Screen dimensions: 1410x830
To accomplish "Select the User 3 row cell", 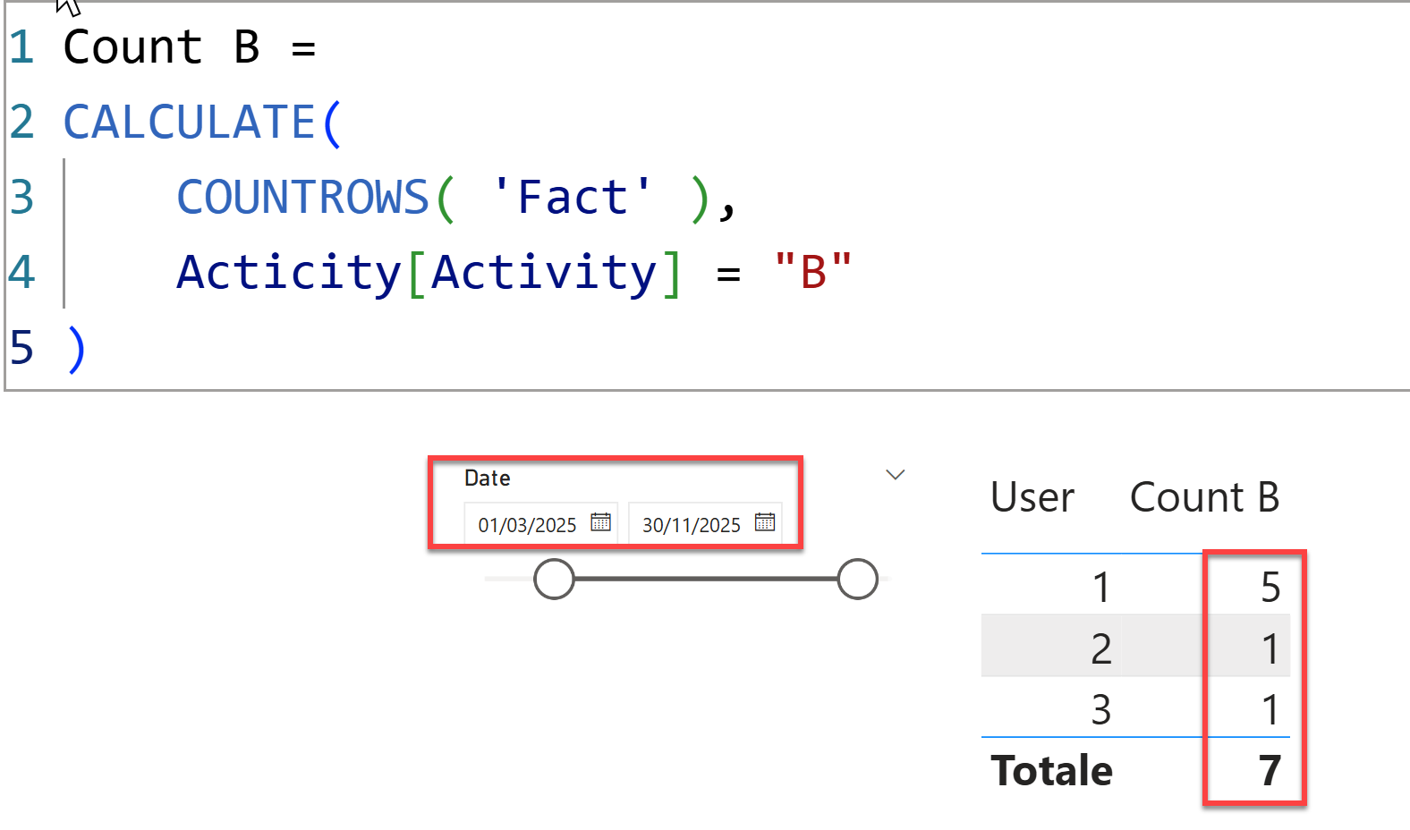I will pyautogui.click(x=1101, y=710).
